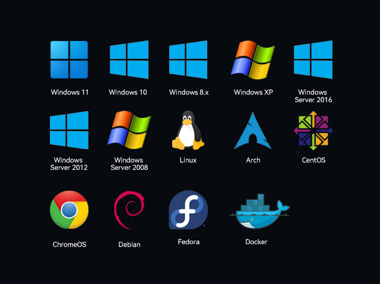Click the "Windows Server 2012" label
The image size is (380, 284).
(69, 164)
